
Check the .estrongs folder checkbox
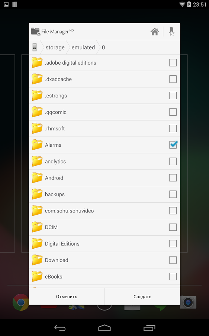click(x=173, y=96)
